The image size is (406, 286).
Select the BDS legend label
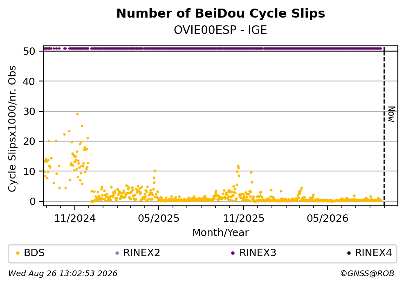34,253
